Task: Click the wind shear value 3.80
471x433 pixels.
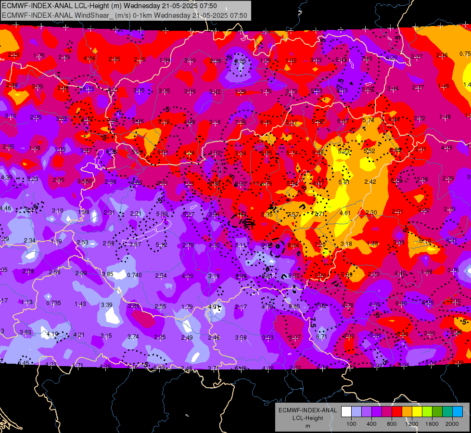Action: [x=134, y=306]
